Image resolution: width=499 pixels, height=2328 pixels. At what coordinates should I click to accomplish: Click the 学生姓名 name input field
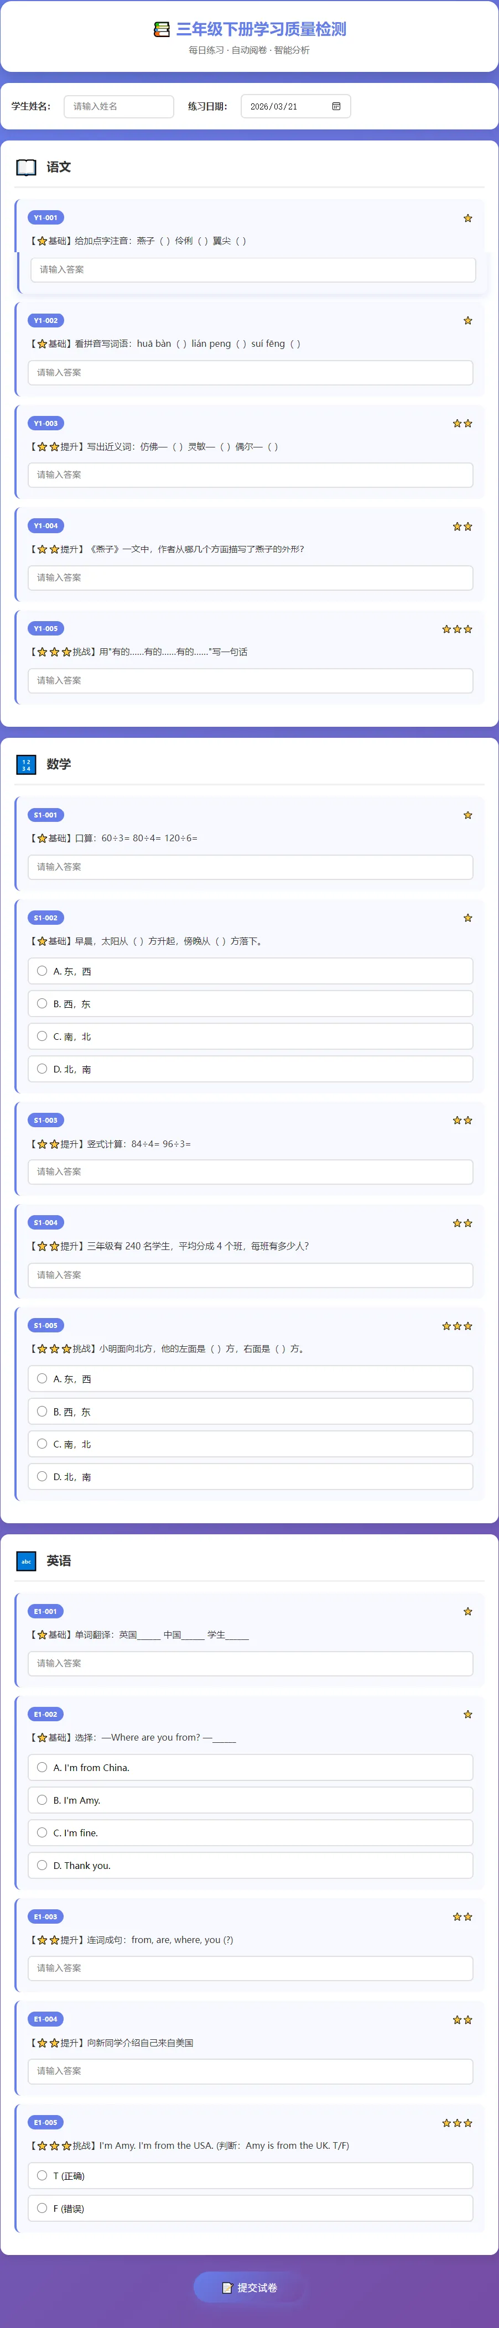118,107
